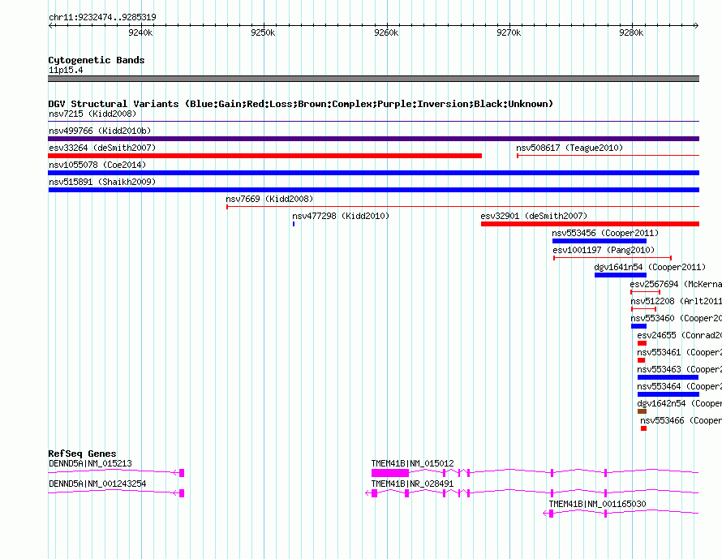Open the esv33264 (deSmith2007) label
722x559 pixels.
coord(102,148)
